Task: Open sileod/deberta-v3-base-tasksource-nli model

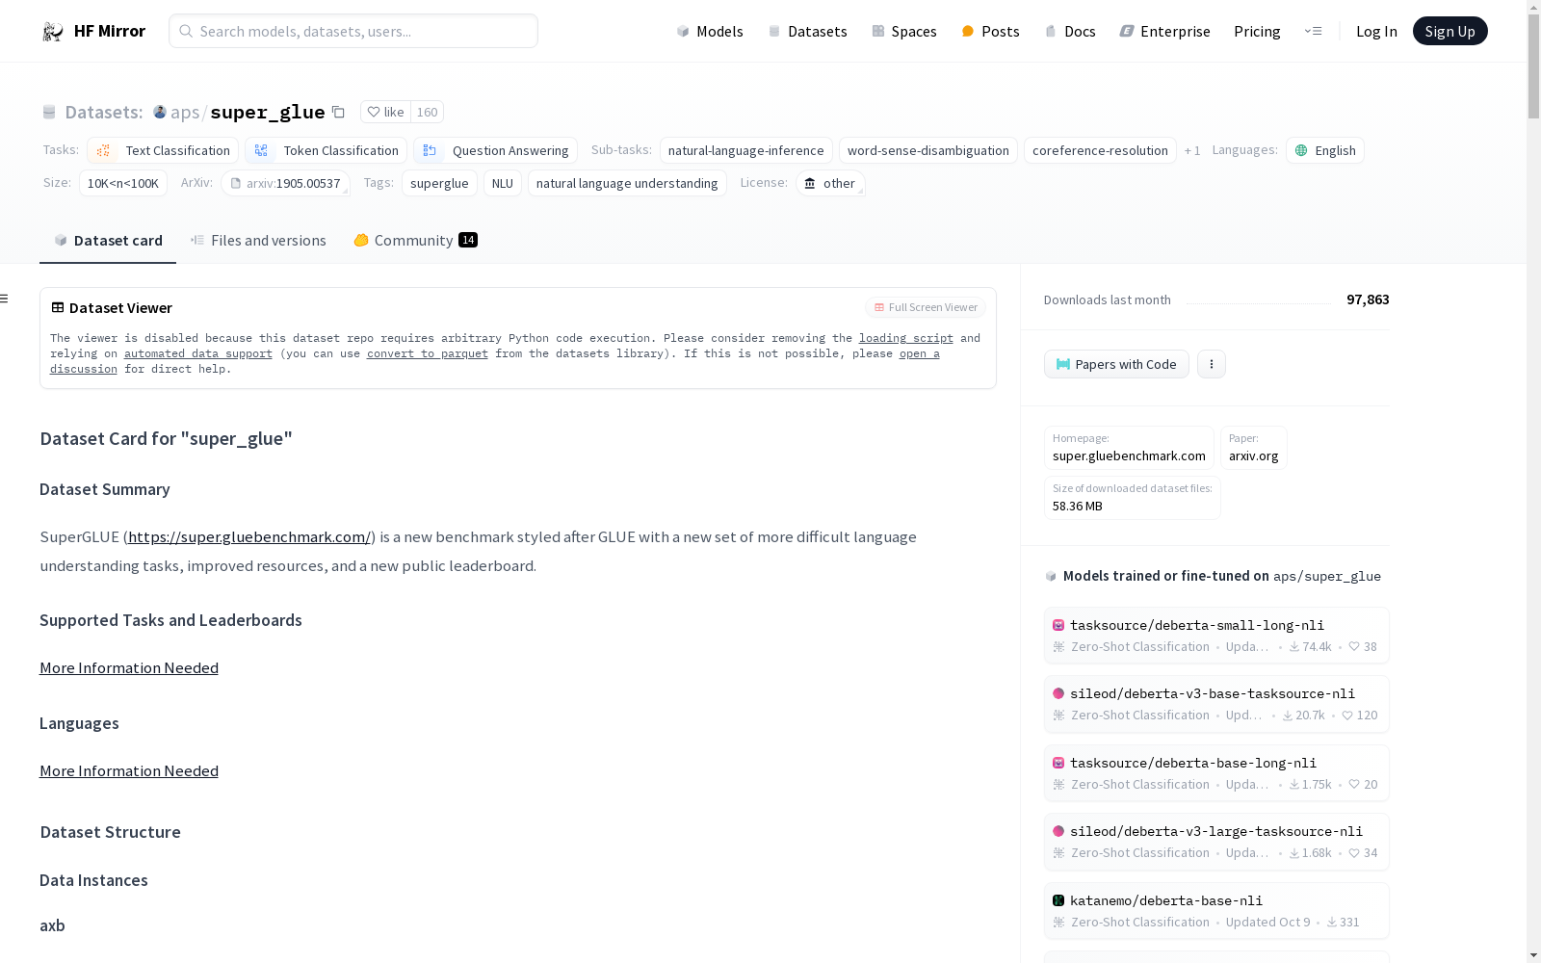Action: click(x=1216, y=704)
